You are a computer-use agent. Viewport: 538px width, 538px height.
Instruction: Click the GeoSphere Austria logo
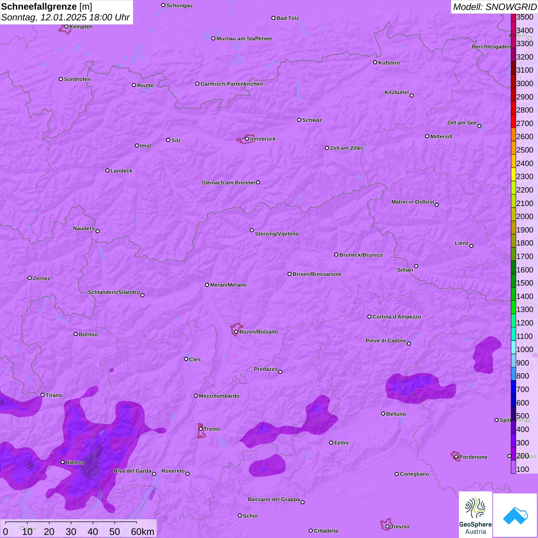pos(475,515)
